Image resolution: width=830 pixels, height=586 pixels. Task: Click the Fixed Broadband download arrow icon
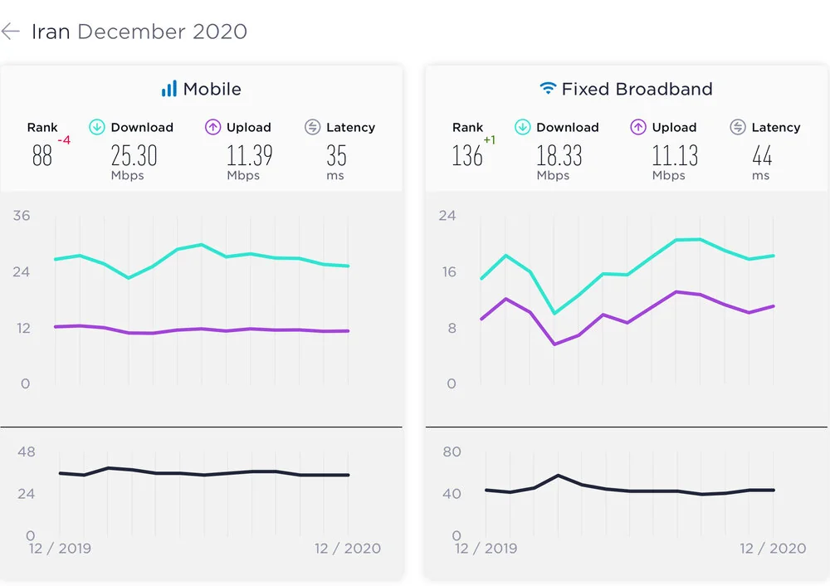tap(523, 127)
